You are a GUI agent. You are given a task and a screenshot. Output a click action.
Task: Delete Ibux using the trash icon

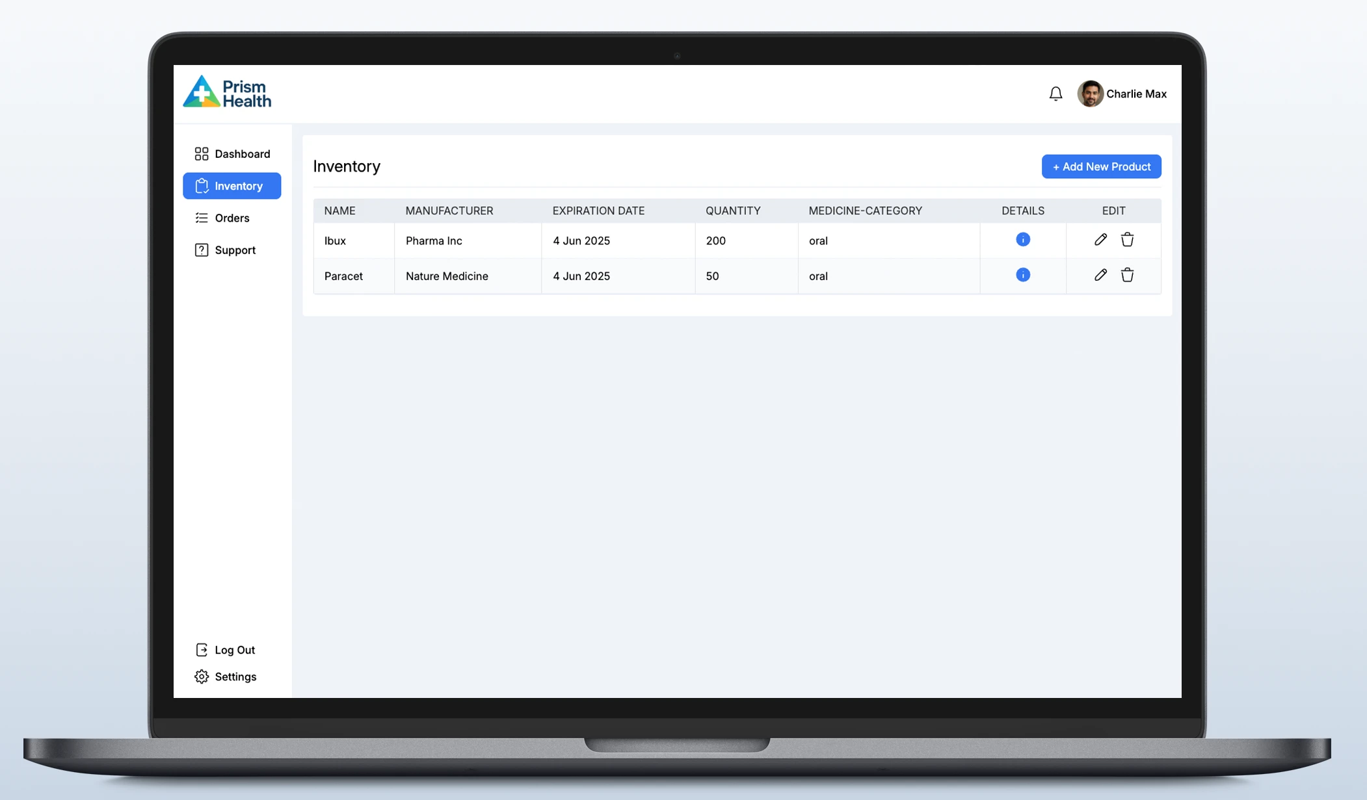pos(1127,240)
